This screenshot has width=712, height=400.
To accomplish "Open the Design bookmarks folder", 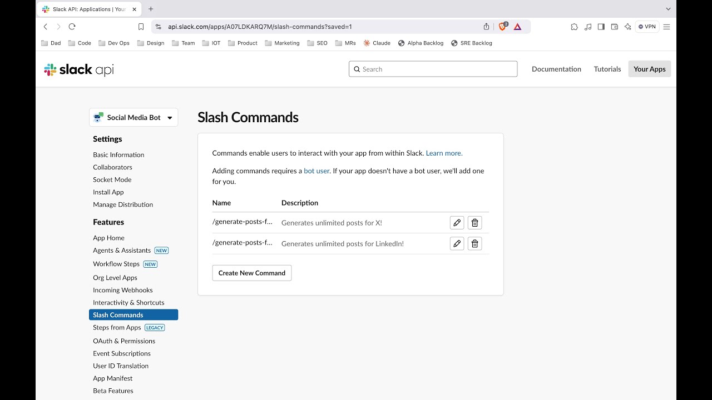I will [x=151, y=43].
